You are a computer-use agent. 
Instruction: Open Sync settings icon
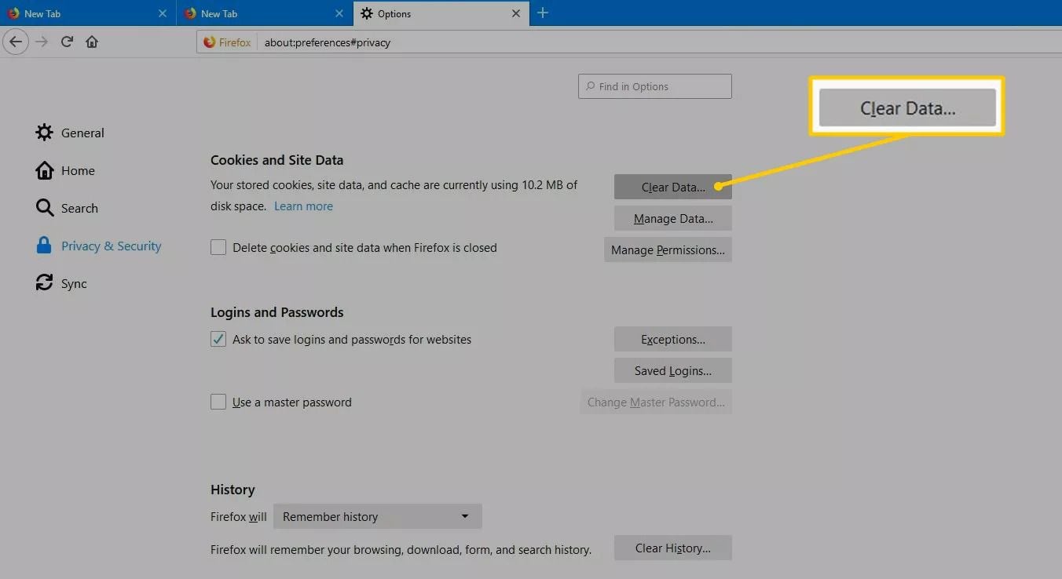tap(44, 283)
